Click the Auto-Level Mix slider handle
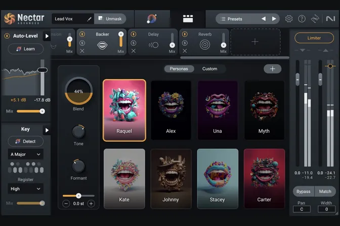Image resolution: width=340 pixels, height=226 pixels. pos(42,111)
